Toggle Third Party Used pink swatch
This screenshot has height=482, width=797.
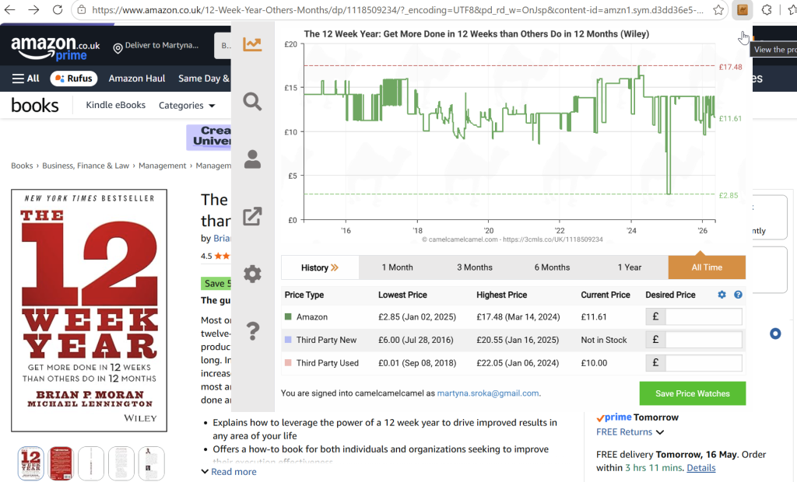(x=288, y=362)
